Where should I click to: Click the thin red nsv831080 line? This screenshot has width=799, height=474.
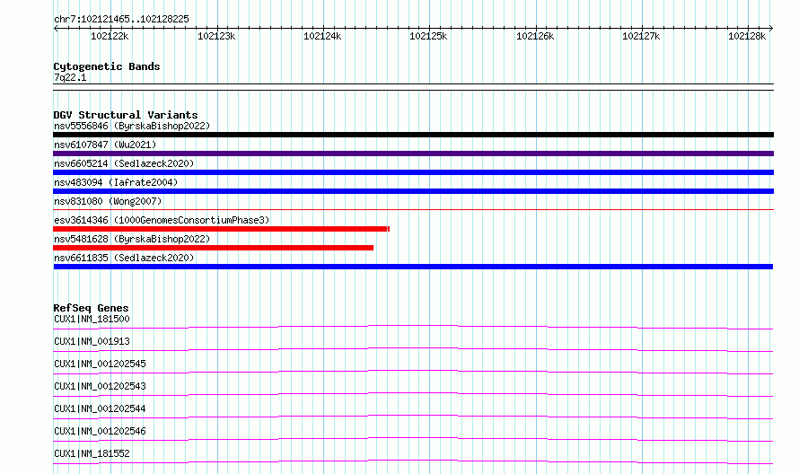tap(413, 209)
